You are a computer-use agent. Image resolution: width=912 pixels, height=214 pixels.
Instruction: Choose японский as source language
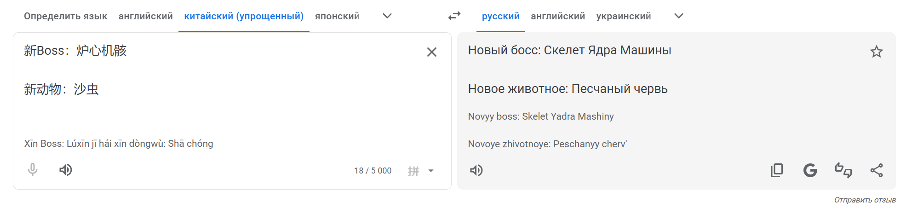(337, 16)
